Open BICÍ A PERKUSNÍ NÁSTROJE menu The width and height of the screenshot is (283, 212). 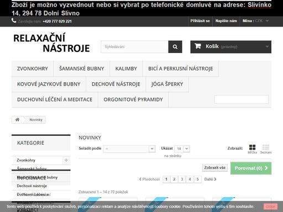(x=181, y=68)
